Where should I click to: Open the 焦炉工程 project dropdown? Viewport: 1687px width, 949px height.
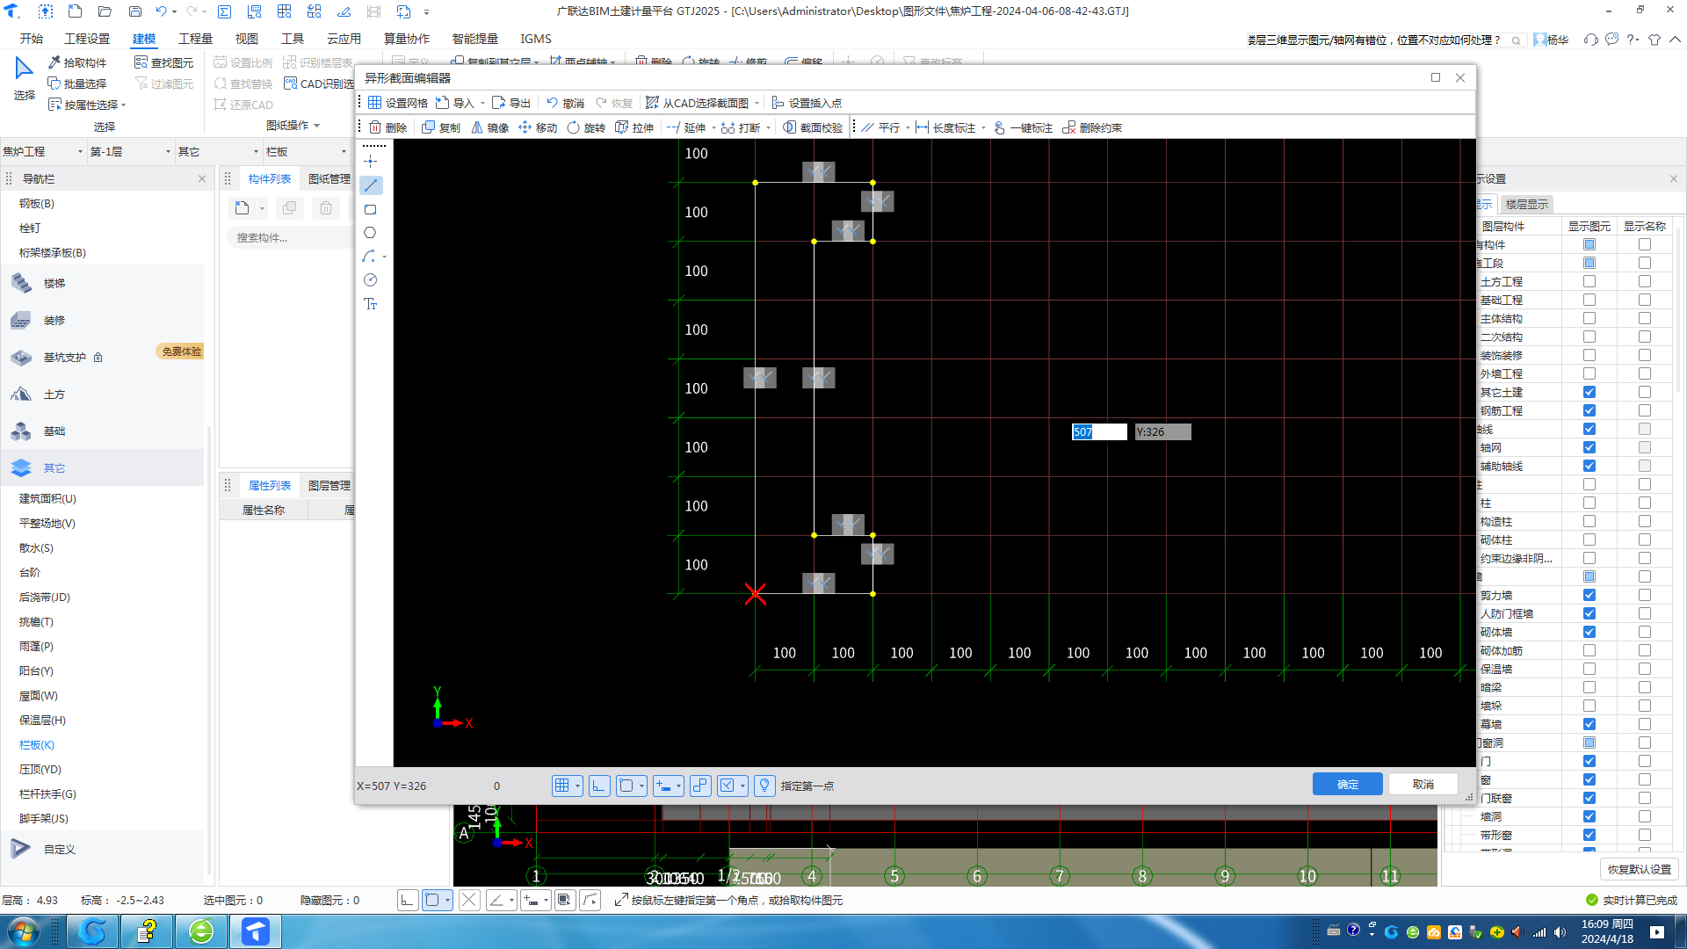(43, 151)
